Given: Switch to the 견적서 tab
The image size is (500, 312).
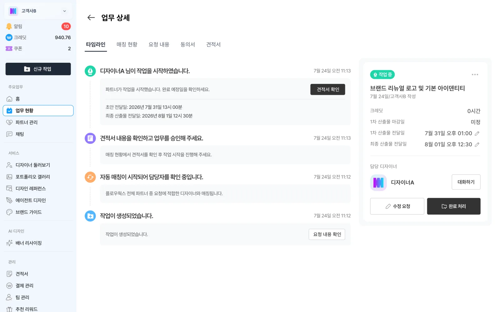Looking at the screenshot, I should click(213, 45).
